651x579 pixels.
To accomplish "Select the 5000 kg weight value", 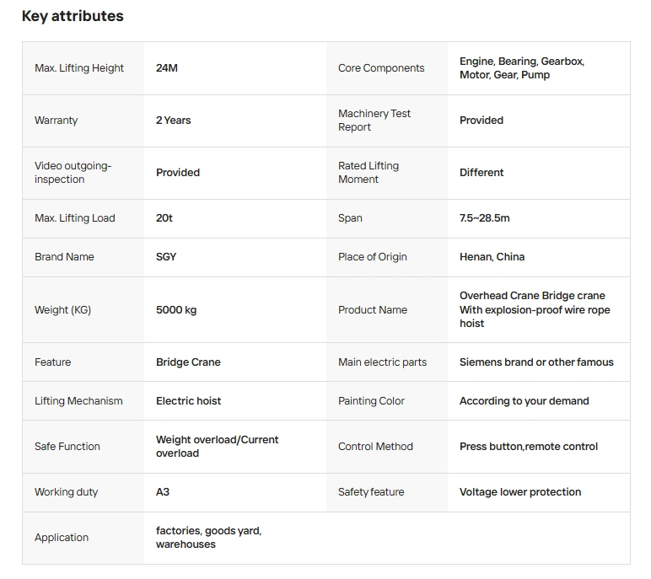I will pyautogui.click(x=176, y=310).
